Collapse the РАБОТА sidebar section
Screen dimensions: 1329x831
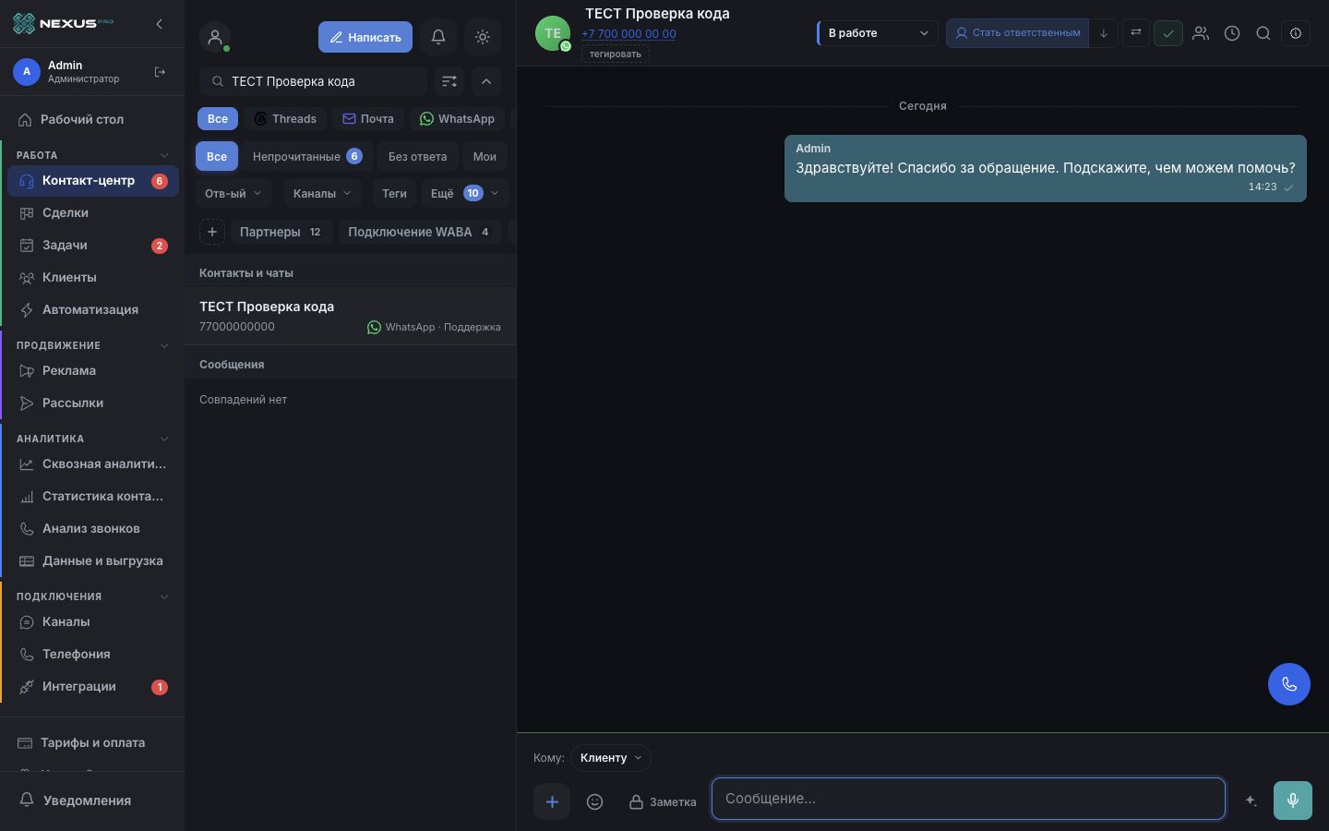tap(164, 155)
